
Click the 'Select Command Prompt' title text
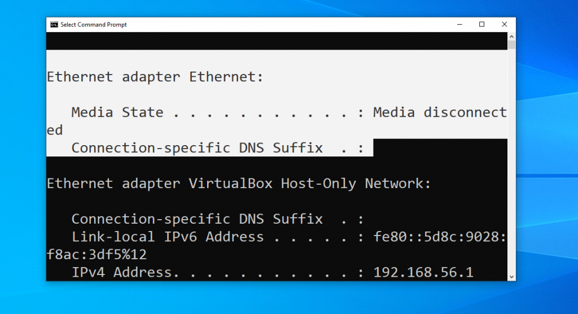(94, 24)
